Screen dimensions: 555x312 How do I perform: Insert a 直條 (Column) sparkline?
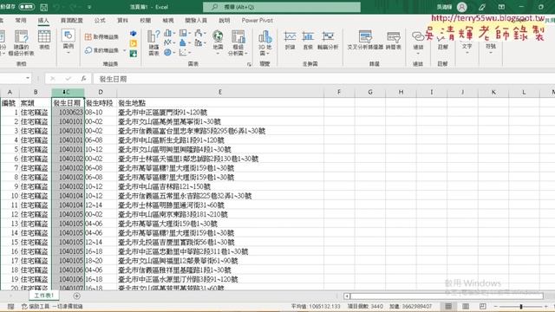(x=308, y=41)
